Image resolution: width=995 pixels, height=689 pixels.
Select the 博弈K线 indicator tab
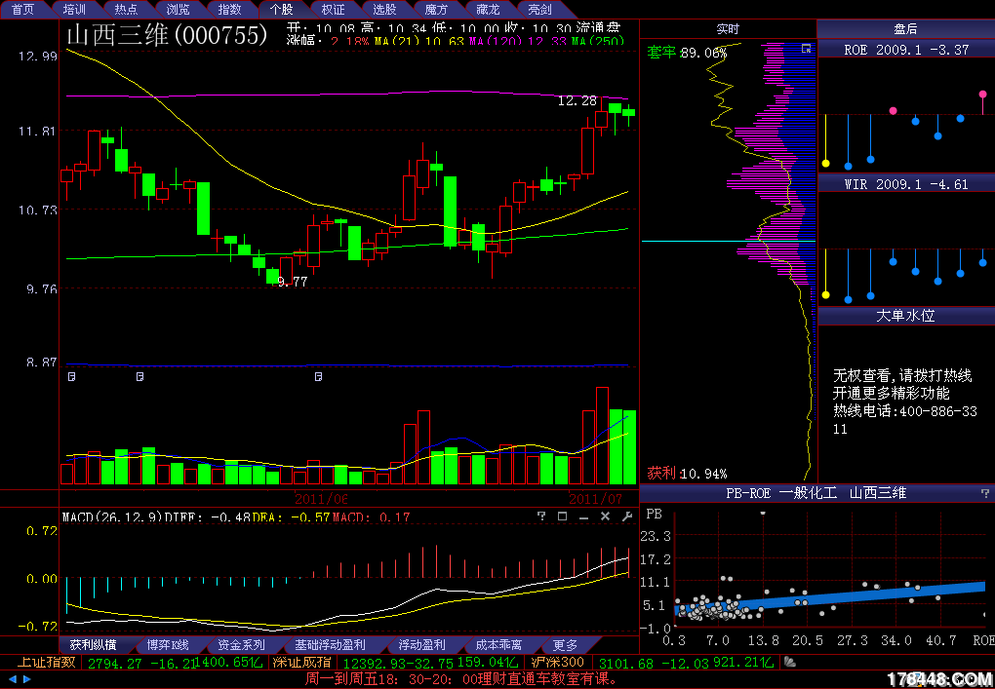(x=167, y=645)
